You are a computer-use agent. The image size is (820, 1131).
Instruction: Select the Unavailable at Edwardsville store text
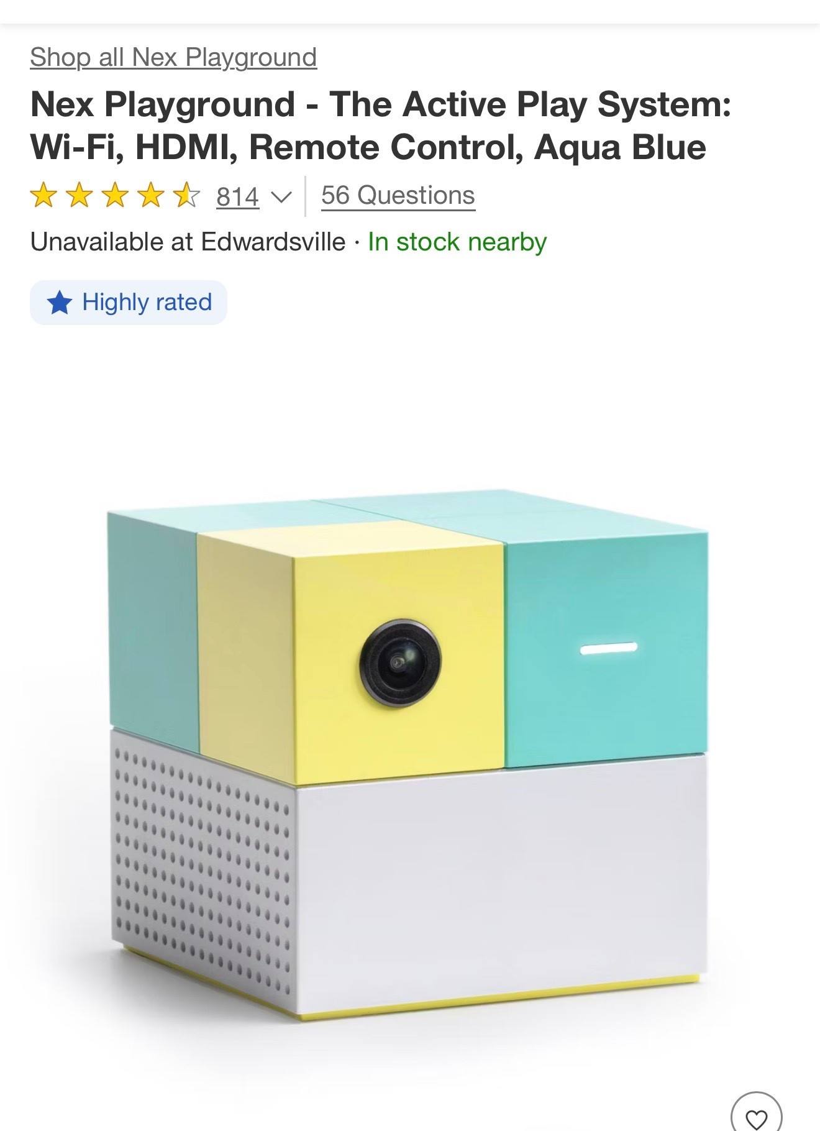point(188,242)
